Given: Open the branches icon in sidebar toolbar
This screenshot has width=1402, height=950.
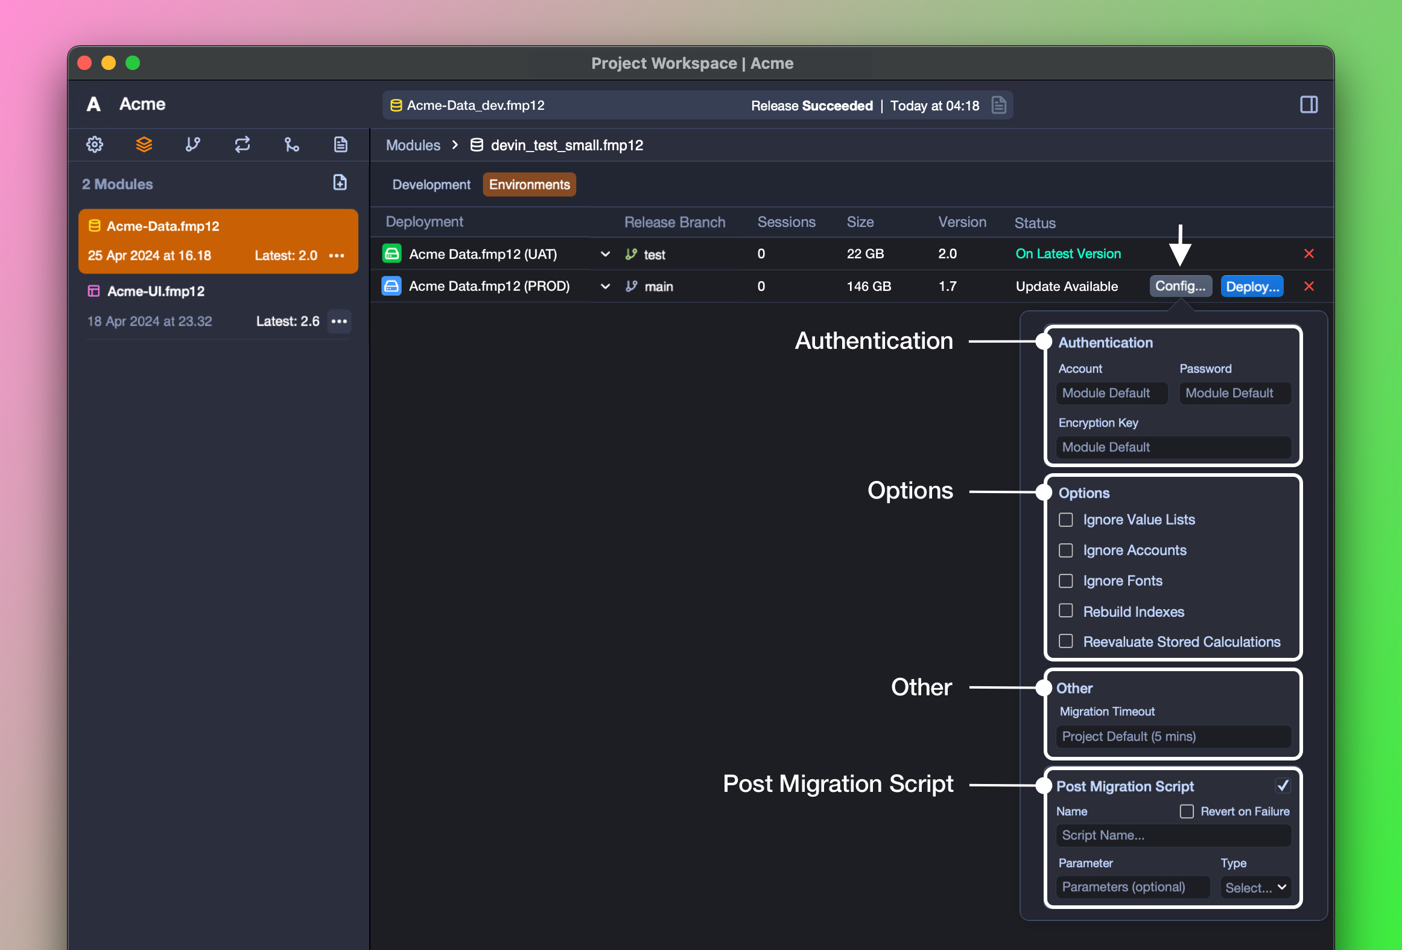Looking at the screenshot, I should tap(193, 144).
